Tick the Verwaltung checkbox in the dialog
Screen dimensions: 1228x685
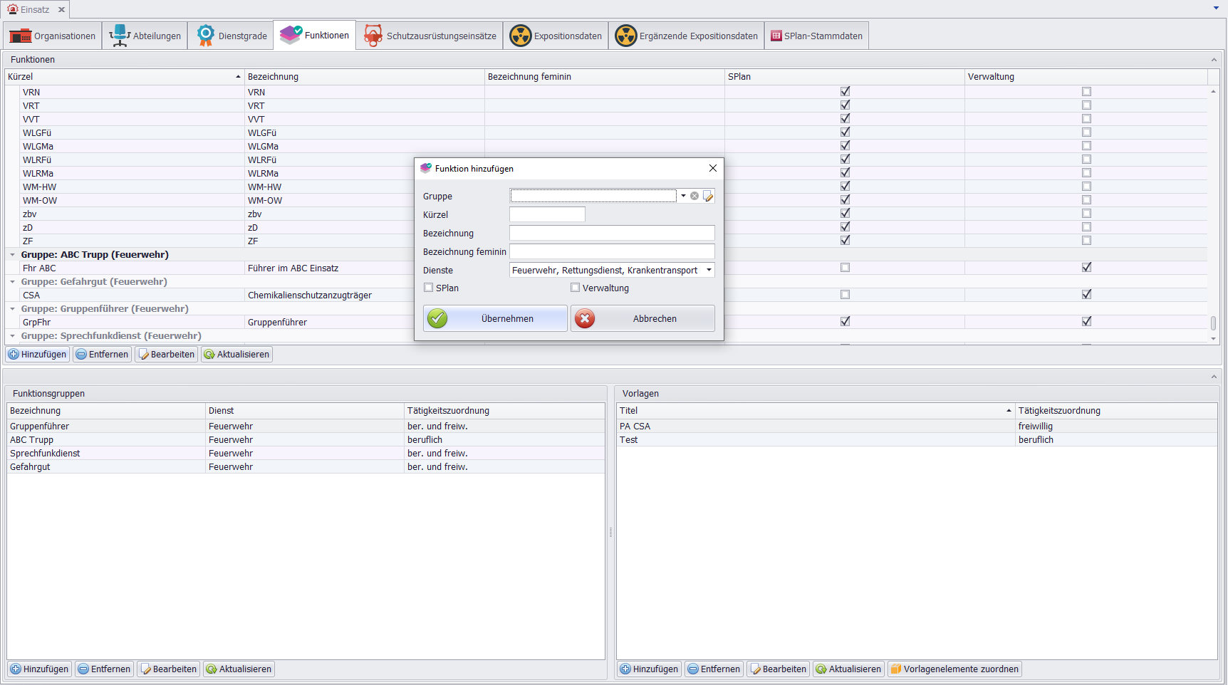pos(576,288)
